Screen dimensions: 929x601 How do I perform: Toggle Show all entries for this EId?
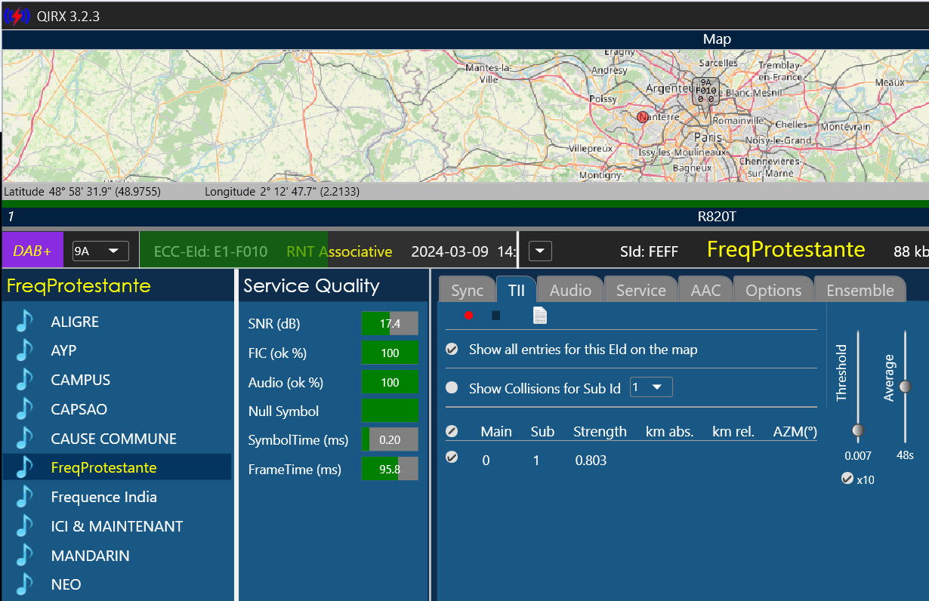click(x=452, y=350)
